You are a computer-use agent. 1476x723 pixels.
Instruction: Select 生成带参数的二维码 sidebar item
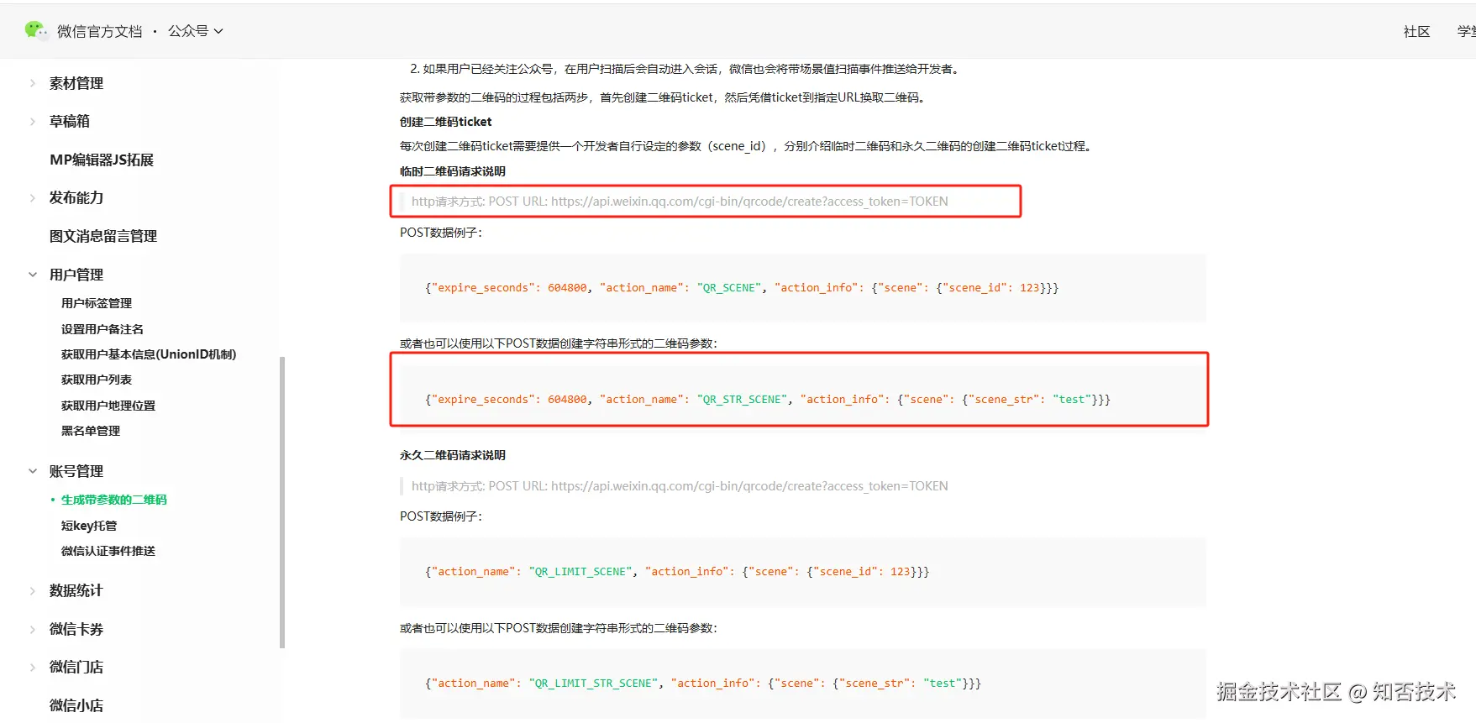(x=114, y=500)
